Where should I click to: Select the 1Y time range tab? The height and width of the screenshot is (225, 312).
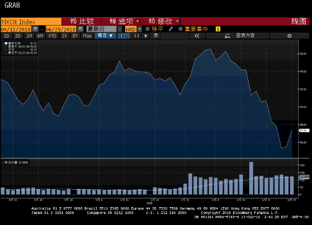pyautogui.click(x=65, y=36)
